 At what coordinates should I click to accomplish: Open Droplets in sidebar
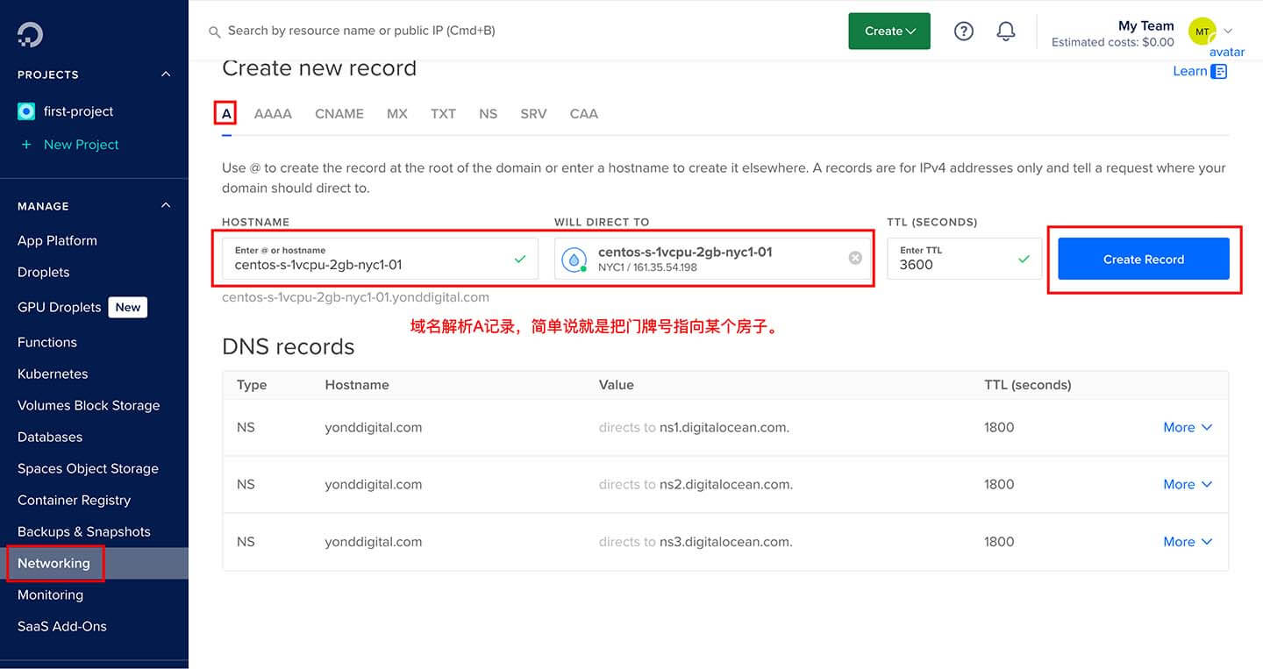click(43, 272)
